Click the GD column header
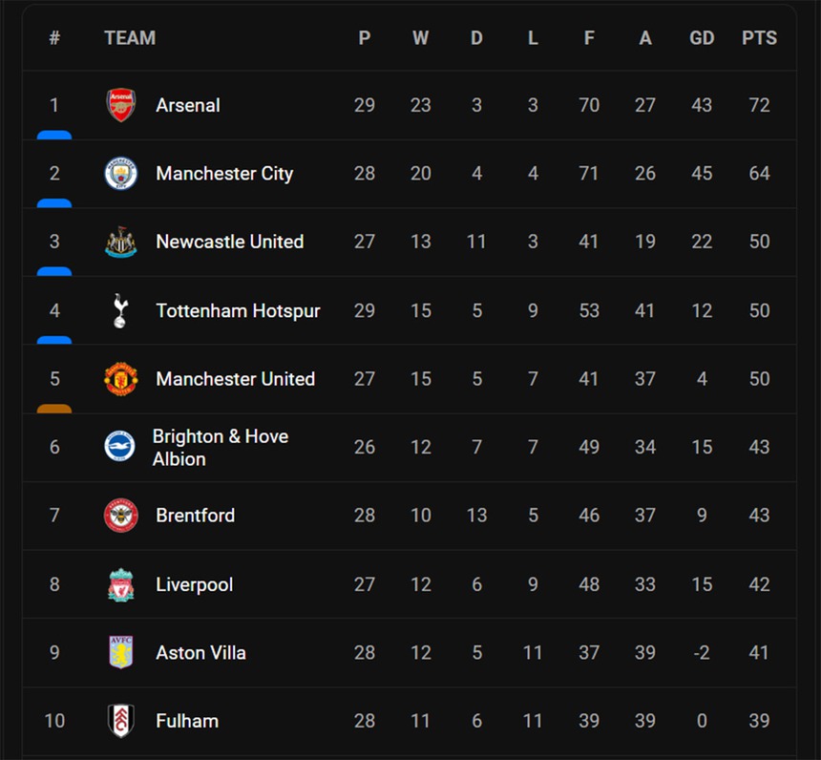 (x=702, y=38)
